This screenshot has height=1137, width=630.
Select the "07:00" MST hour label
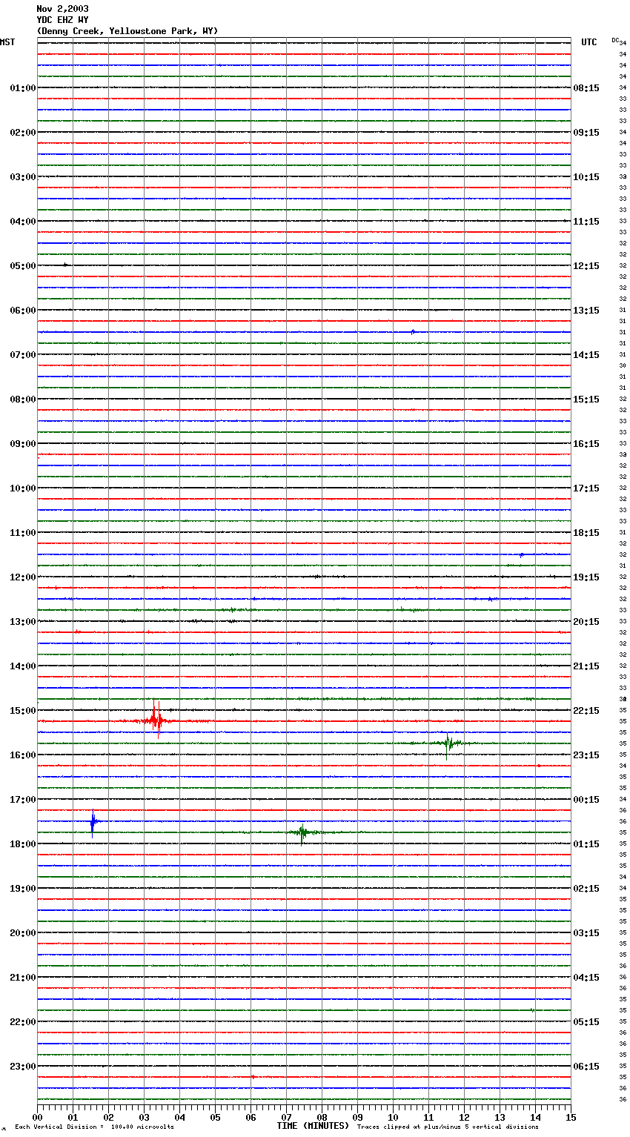coord(23,355)
